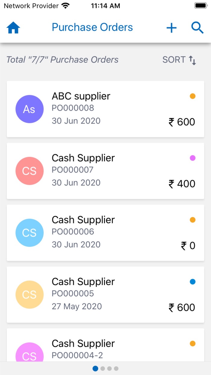Tap the home icon in the header
The height and width of the screenshot is (375, 211).
point(13,27)
